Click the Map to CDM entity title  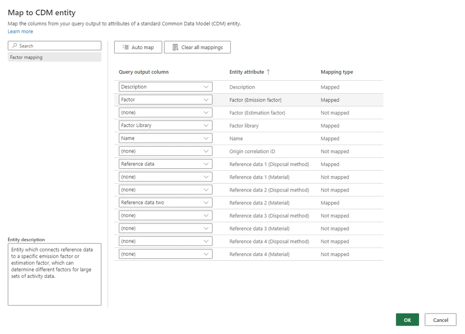(41, 13)
